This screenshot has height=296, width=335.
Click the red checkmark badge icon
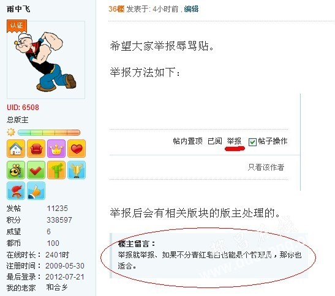pos(36,169)
